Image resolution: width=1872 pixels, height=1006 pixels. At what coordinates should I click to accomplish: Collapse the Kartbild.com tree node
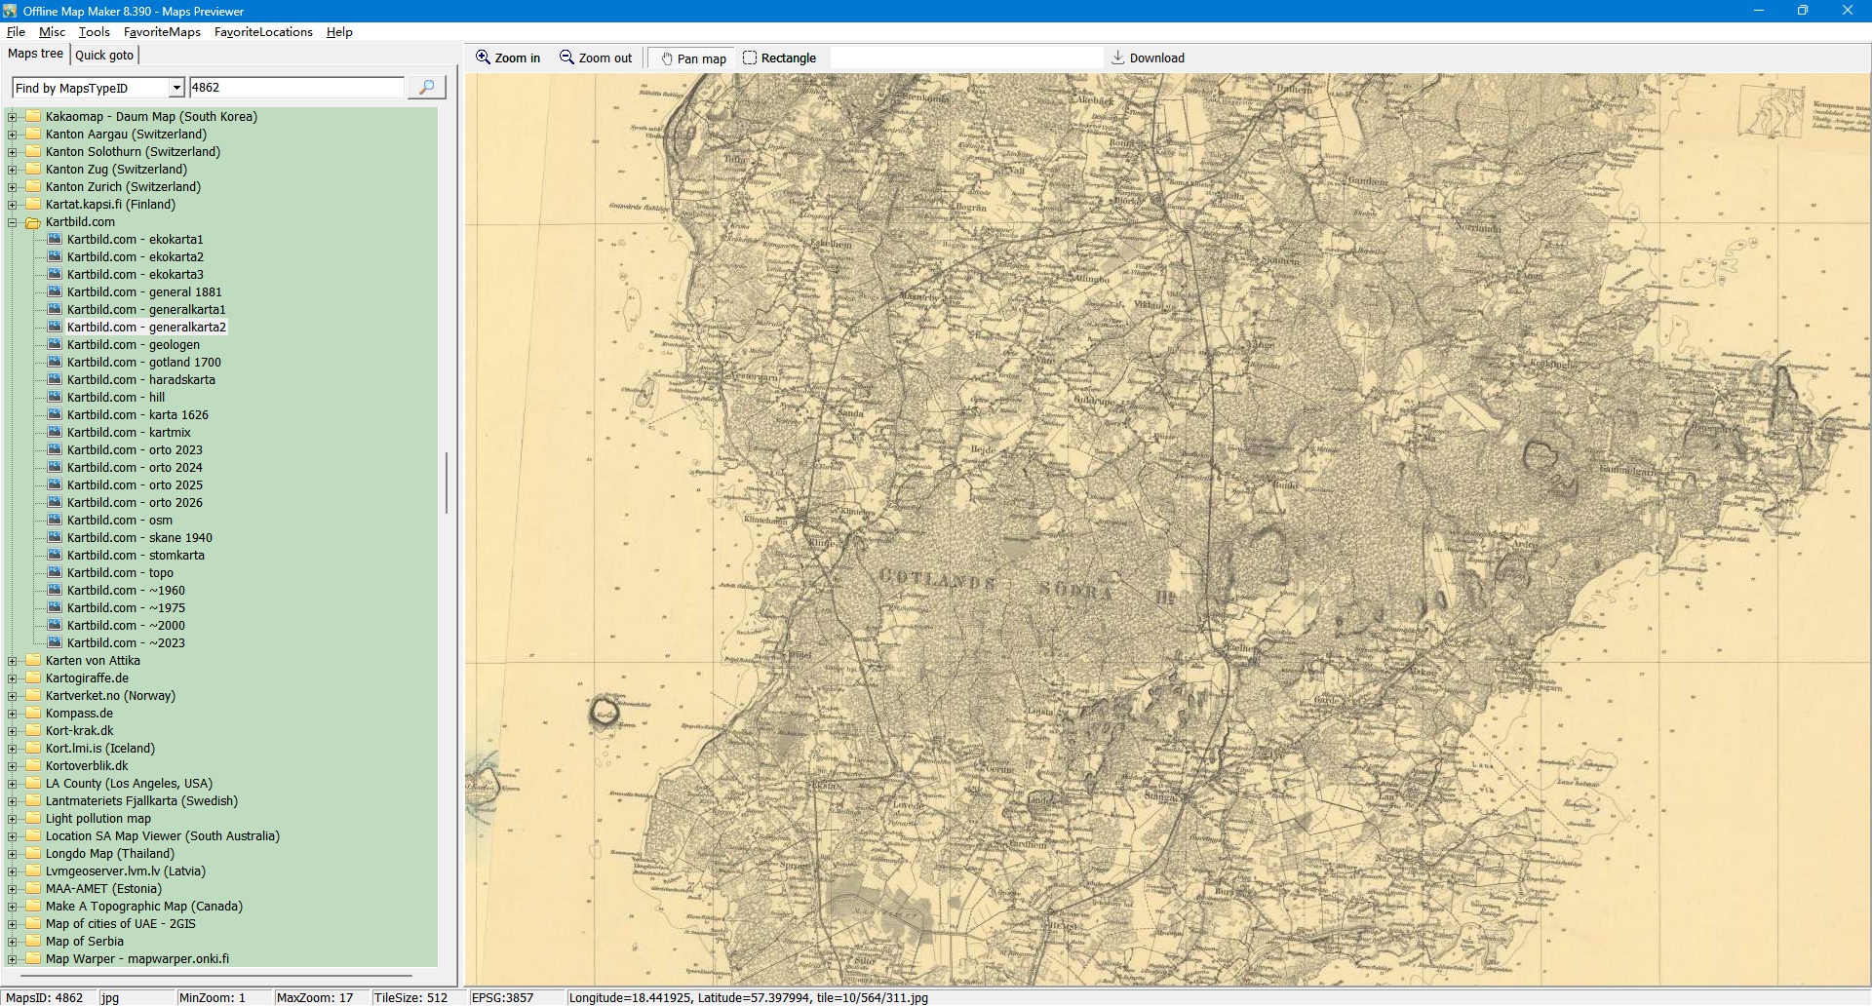coord(13,222)
